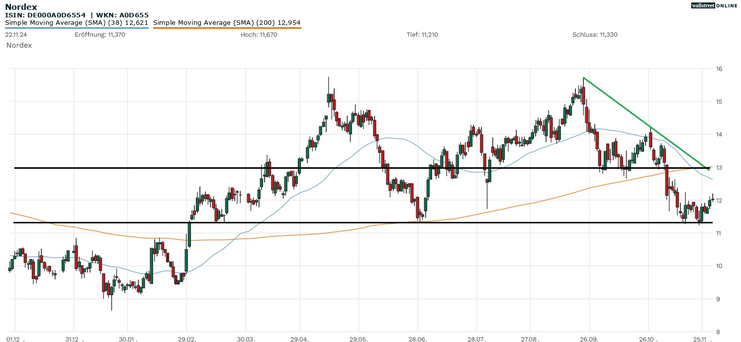Click the orange SMA 200 legend color line

(227, 28)
